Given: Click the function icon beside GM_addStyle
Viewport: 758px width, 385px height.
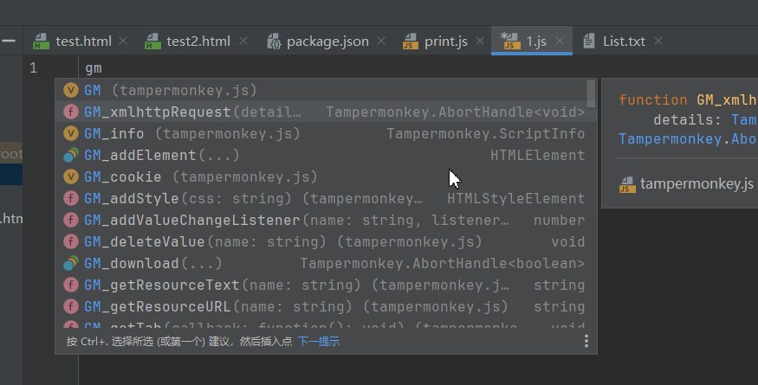Looking at the screenshot, I should (71, 198).
